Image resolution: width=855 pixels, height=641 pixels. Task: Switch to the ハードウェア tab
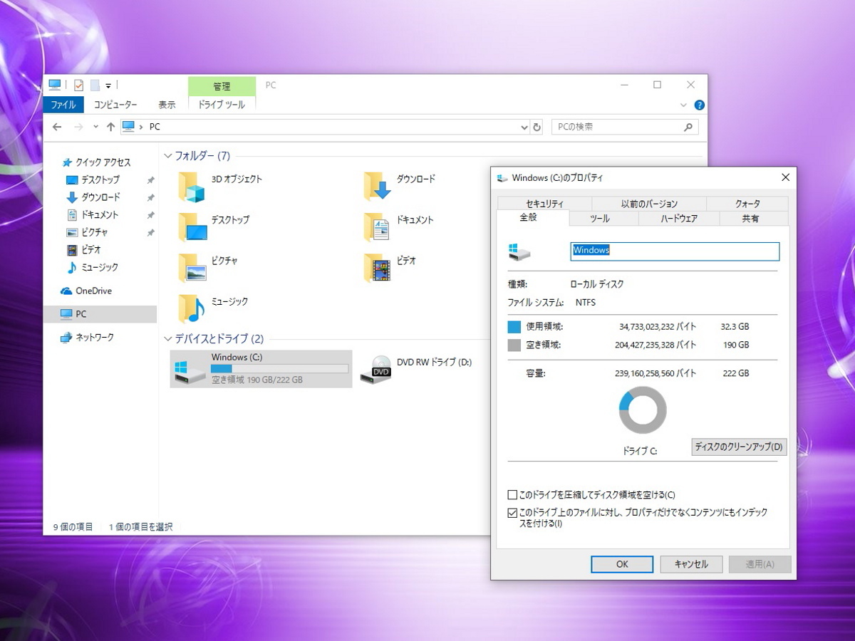(678, 219)
